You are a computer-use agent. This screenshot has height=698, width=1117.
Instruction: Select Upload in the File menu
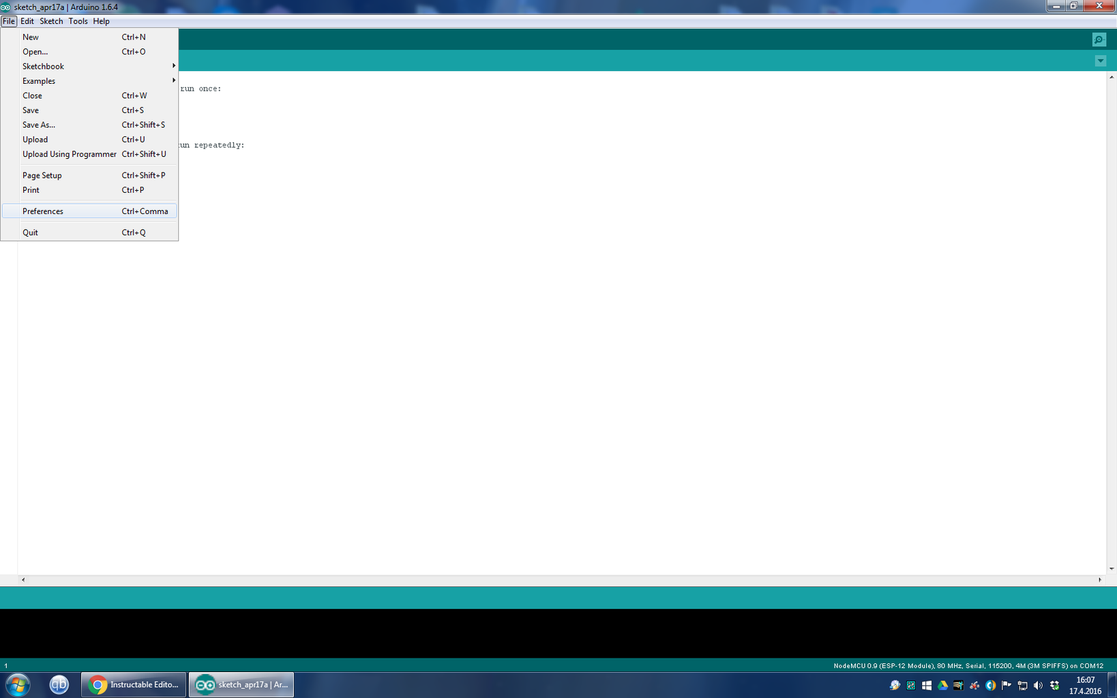click(x=89, y=140)
